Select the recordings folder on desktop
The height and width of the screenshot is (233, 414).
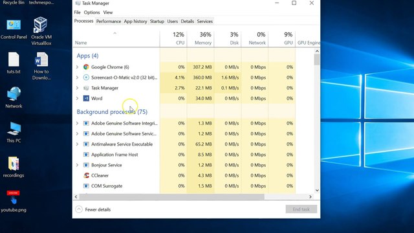[14, 167]
